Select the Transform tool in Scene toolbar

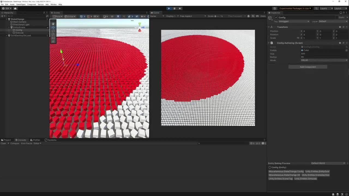coord(53,41)
